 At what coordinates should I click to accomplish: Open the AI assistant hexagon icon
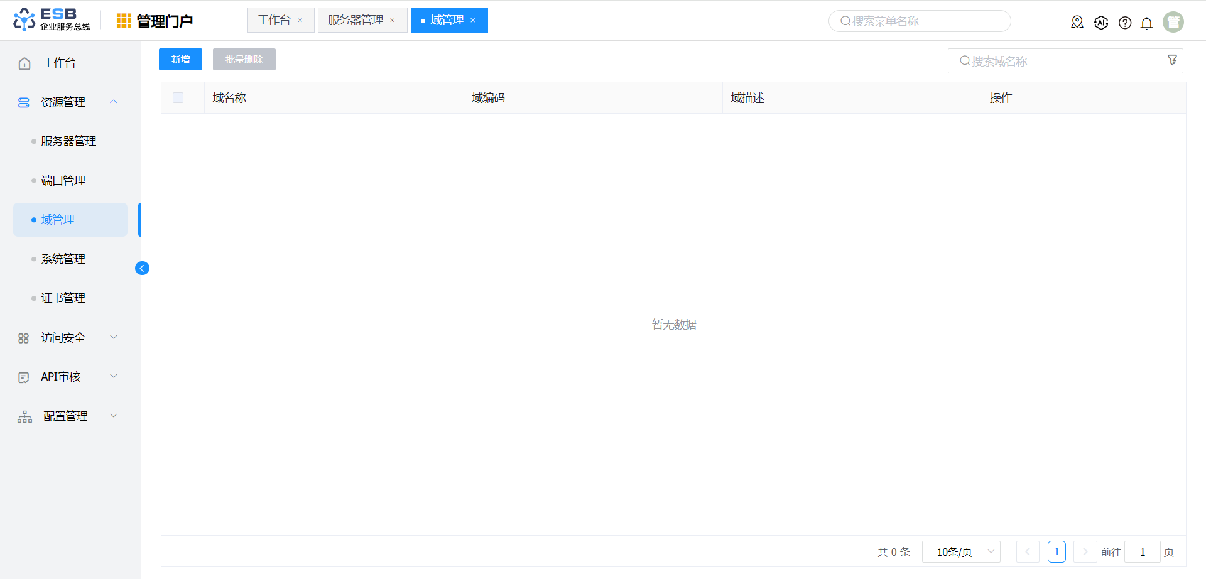pos(1100,23)
